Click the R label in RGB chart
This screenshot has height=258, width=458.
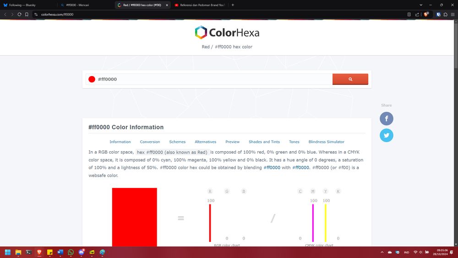210,191
